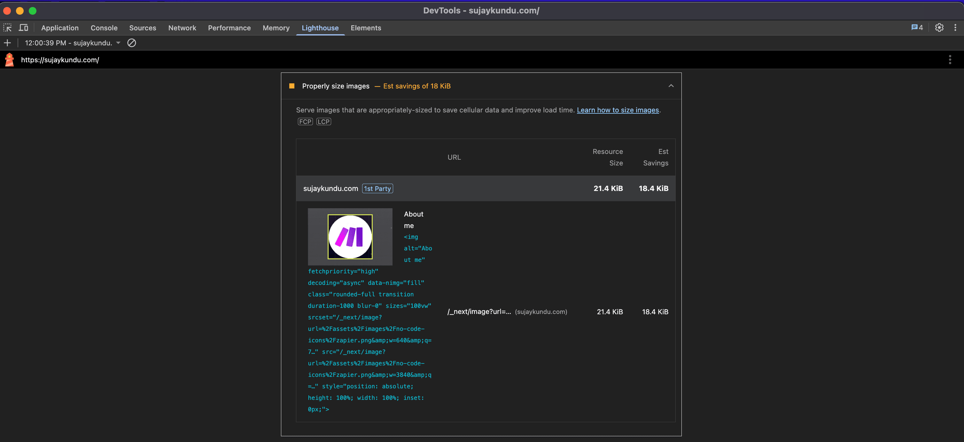Toggle the device toolbar icon

(23, 27)
